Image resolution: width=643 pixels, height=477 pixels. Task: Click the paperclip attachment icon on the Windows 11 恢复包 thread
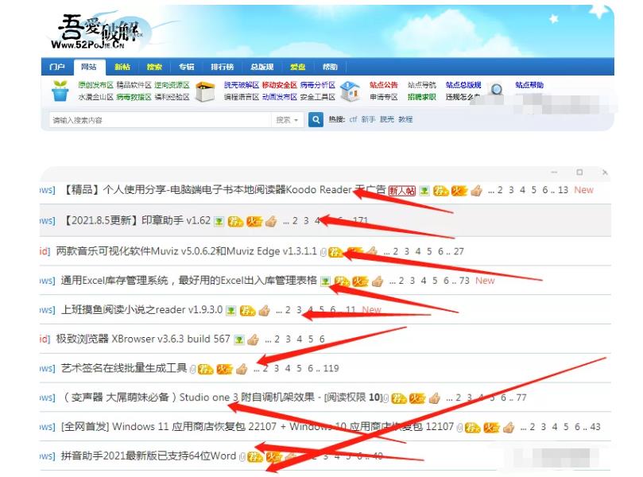coord(458,425)
